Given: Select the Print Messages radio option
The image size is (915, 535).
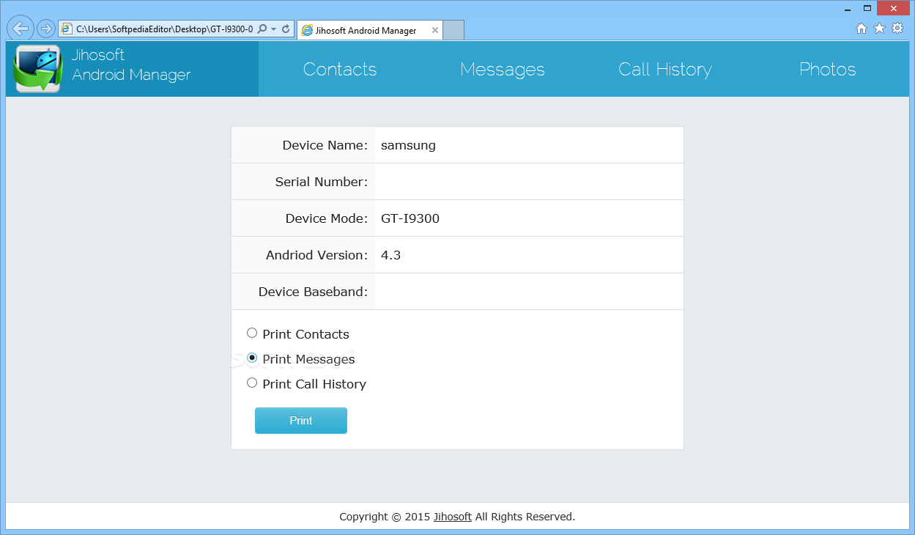Looking at the screenshot, I should (x=252, y=358).
